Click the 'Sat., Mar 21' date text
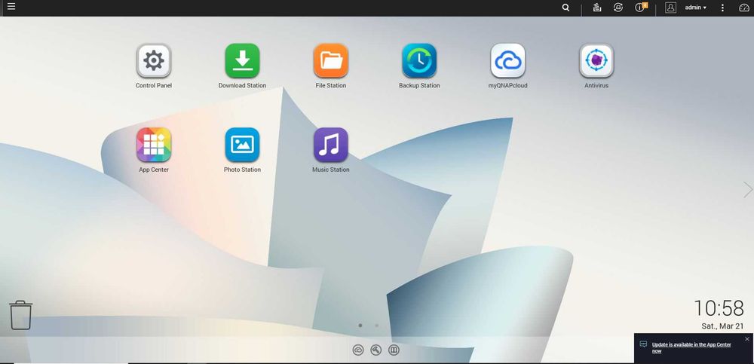754x364 pixels. point(722,326)
